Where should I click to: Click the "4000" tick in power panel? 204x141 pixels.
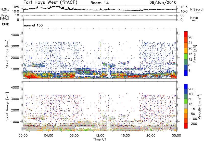(x=15, y=35)
